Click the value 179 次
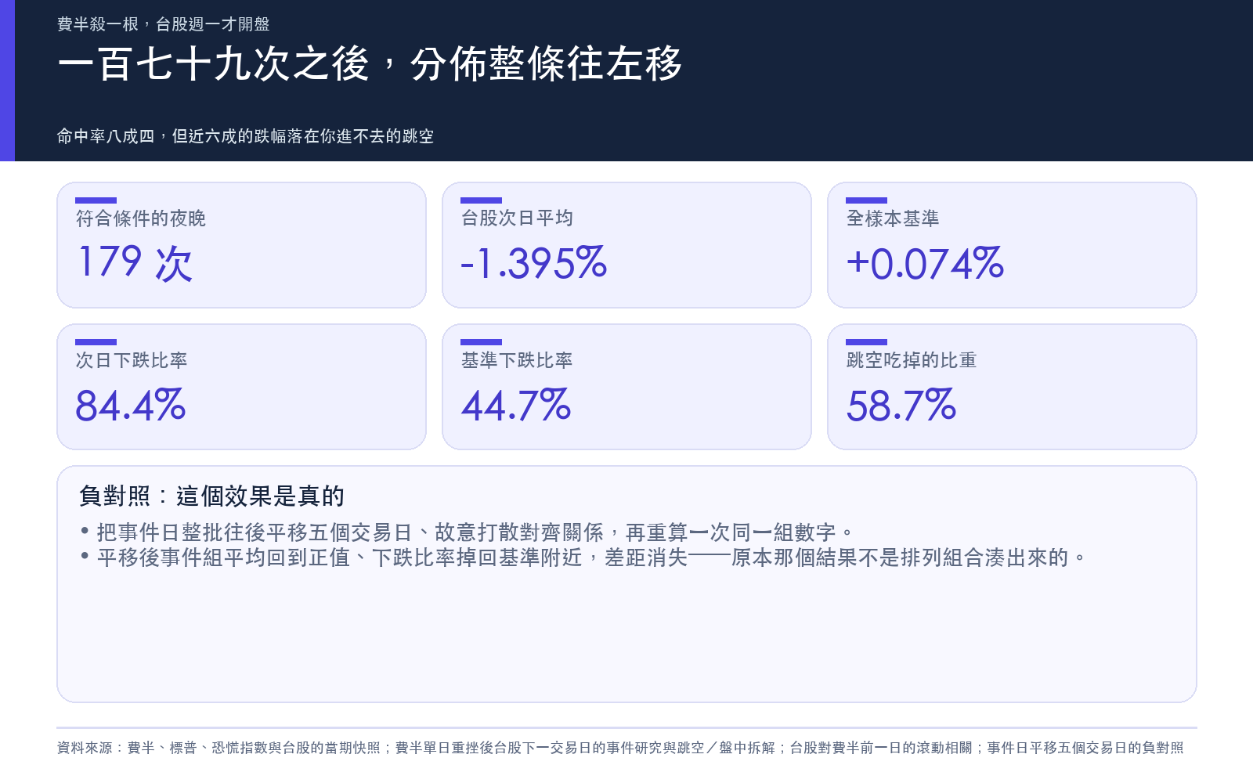1253x783 pixels. 134,263
